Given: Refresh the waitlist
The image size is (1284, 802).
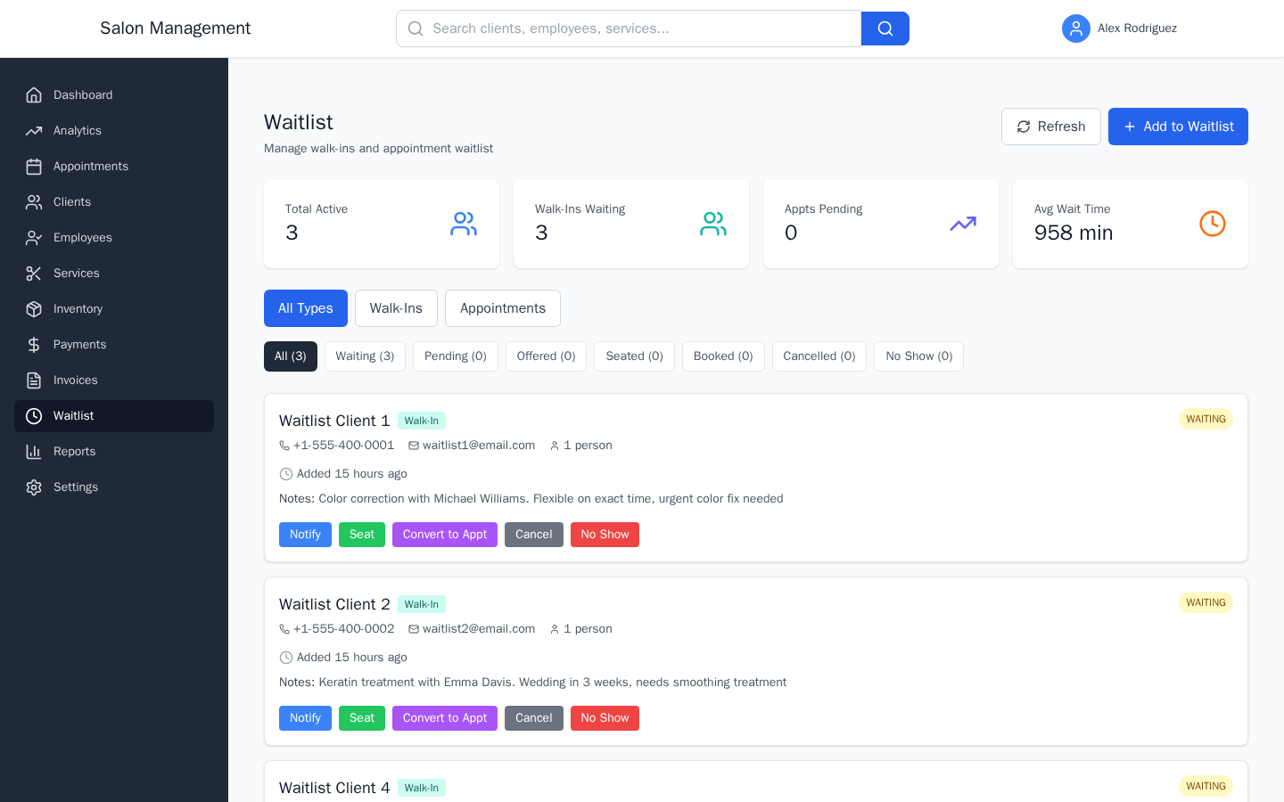Looking at the screenshot, I should [x=1051, y=126].
